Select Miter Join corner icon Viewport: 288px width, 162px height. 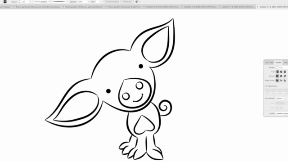[277, 76]
